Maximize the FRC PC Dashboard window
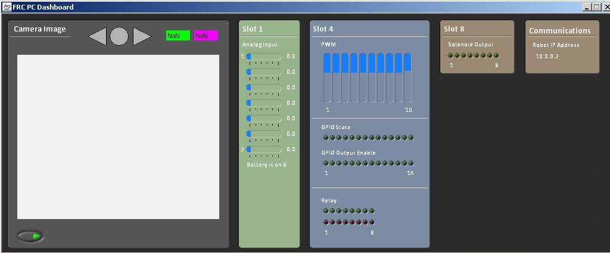The image size is (610, 253). pos(596,7)
